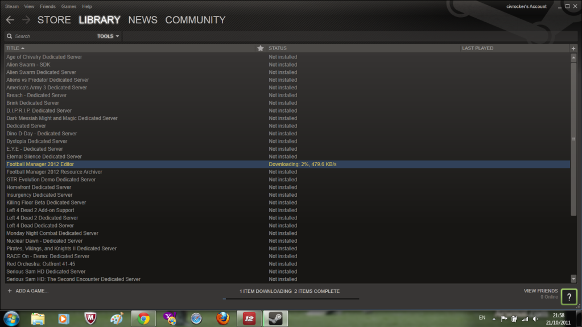
Task: Click the favorites star column header
Action: (x=261, y=48)
